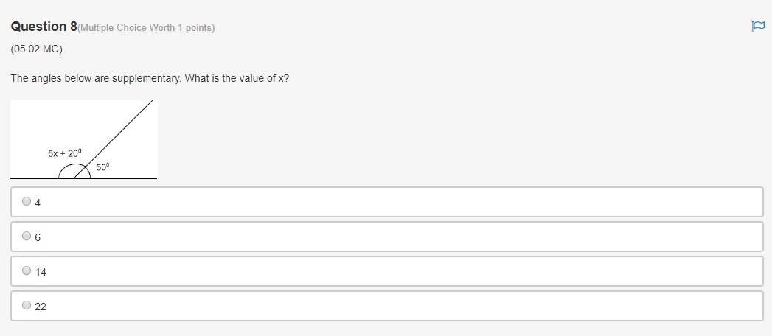Click the "5x + 20°" angle label

pos(64,153)
